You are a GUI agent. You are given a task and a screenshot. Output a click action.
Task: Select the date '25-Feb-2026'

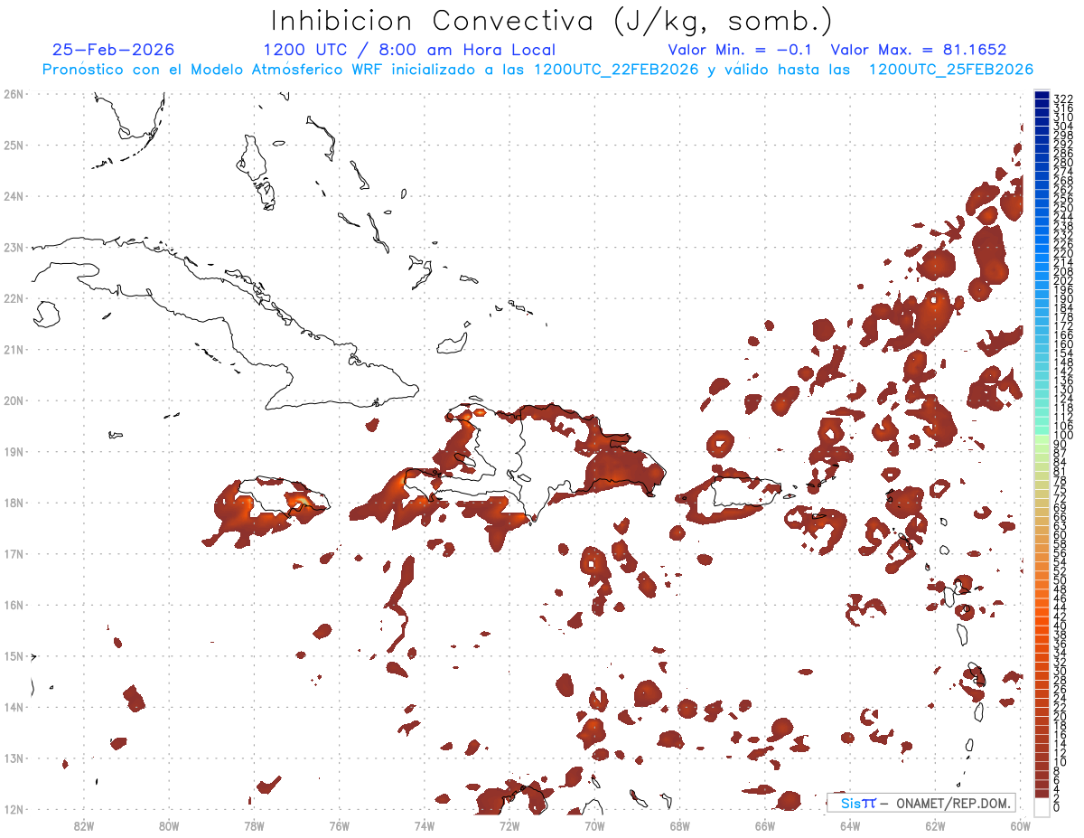[113, 50]
